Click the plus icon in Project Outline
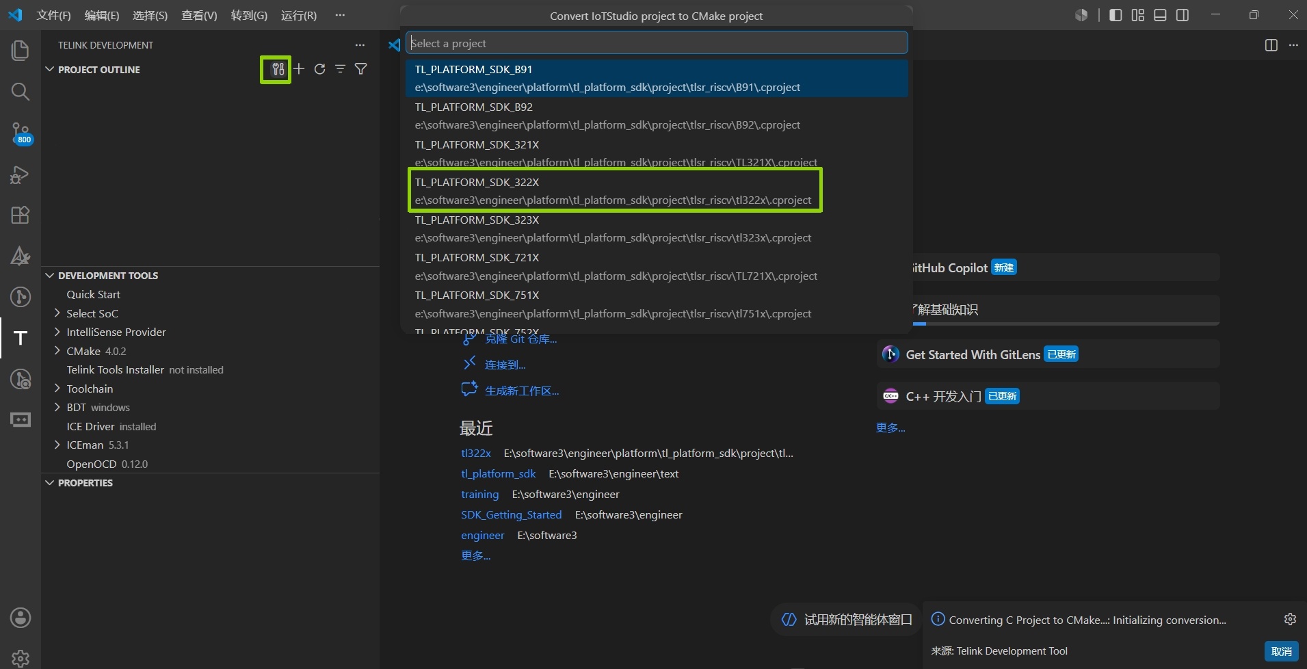The height and width of the screenshot is (669, 1307). coord(299,69)
